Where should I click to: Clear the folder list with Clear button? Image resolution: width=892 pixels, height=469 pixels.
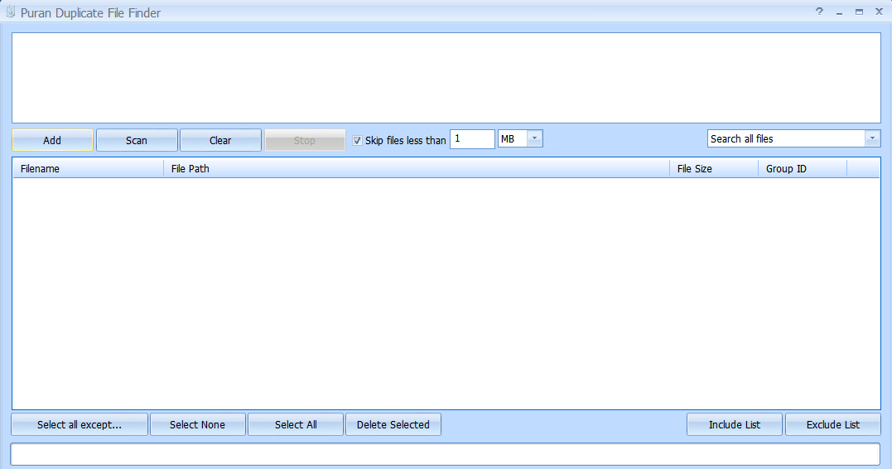[x=221, y=140]
